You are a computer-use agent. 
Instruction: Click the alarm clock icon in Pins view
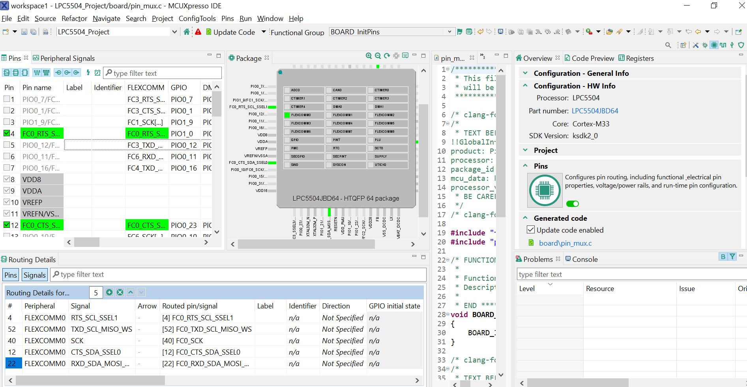[97, 73]
